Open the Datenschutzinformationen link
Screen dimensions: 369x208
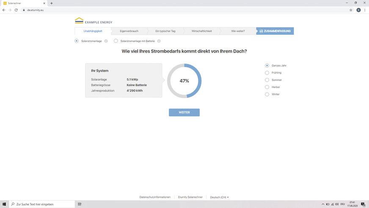pyautogui.click(x=155, y=197)
